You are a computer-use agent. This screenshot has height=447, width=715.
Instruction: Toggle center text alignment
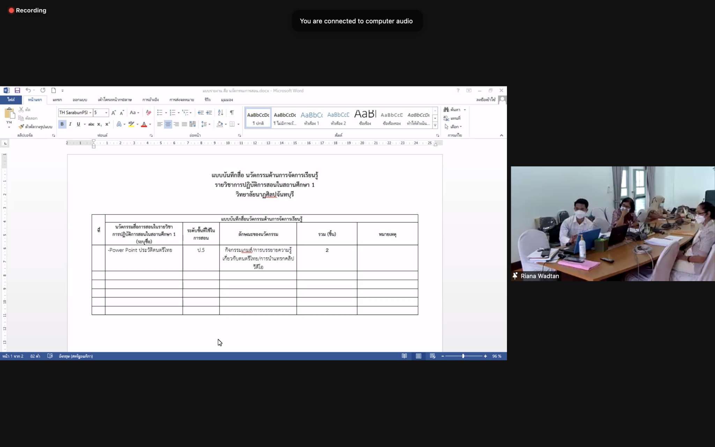pos(168,124)
